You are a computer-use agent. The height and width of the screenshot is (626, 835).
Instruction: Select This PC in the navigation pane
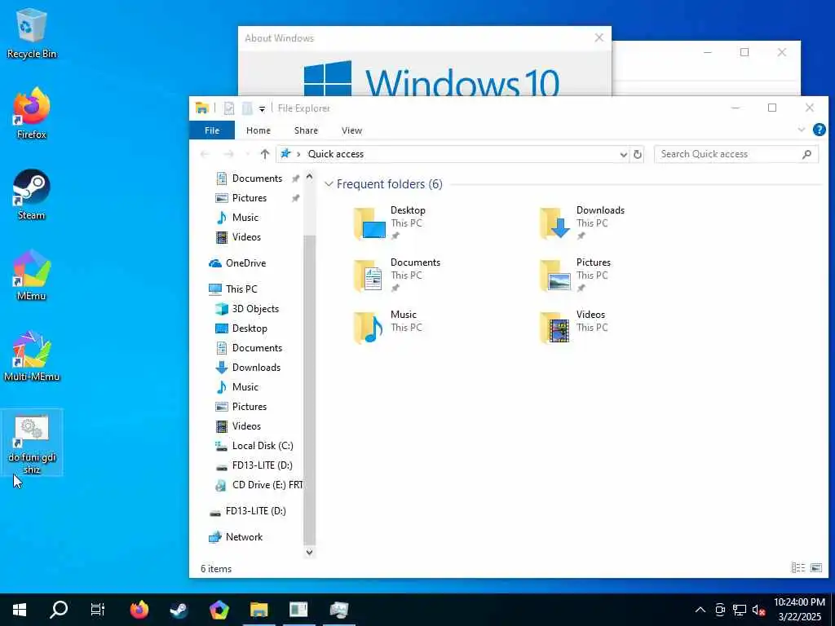point(241,289)
